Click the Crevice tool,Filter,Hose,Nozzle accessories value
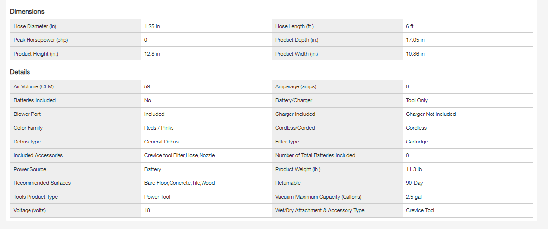Viewport: 548px width, 229px height. pos(179,155)
